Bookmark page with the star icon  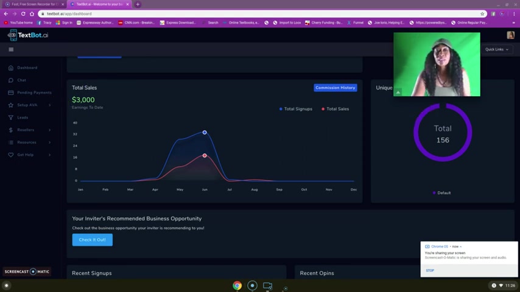click(x=482, y=14)
